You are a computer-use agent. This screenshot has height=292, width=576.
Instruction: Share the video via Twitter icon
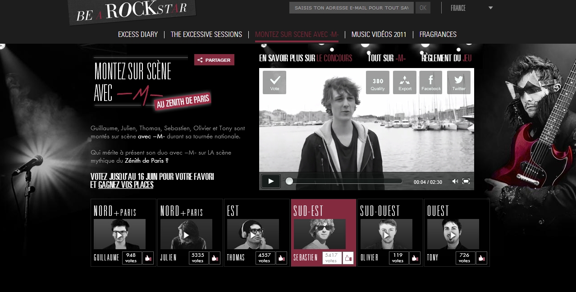click(458, 82)
